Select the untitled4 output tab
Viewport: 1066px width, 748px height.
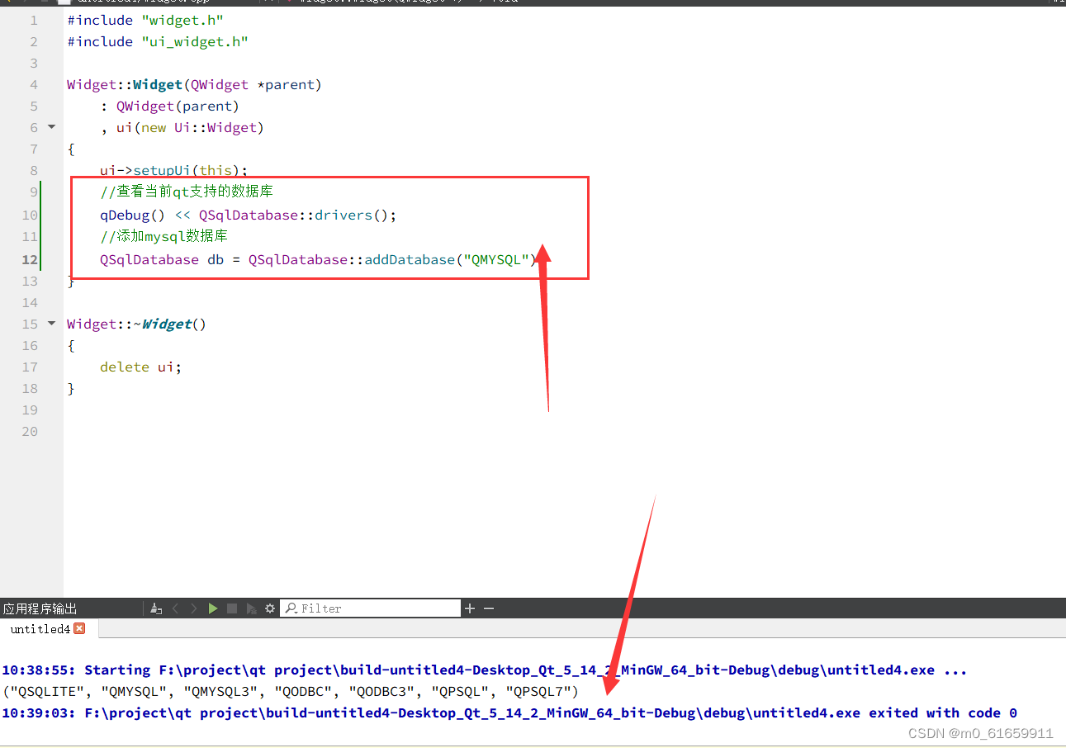coord(50,629)
